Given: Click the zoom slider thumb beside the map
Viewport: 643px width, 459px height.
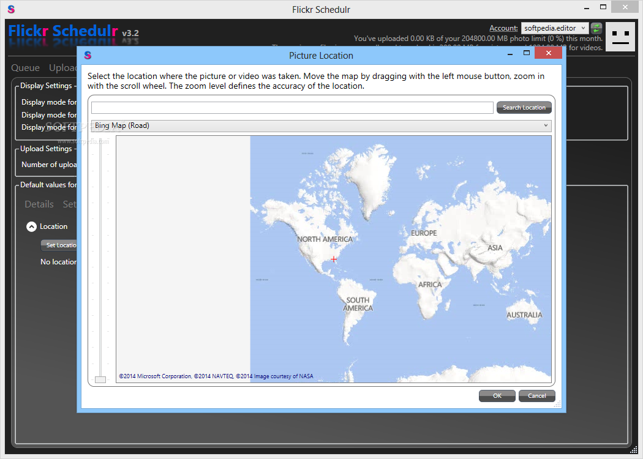Looking at the screenshot, I should (x=100, y=379).
